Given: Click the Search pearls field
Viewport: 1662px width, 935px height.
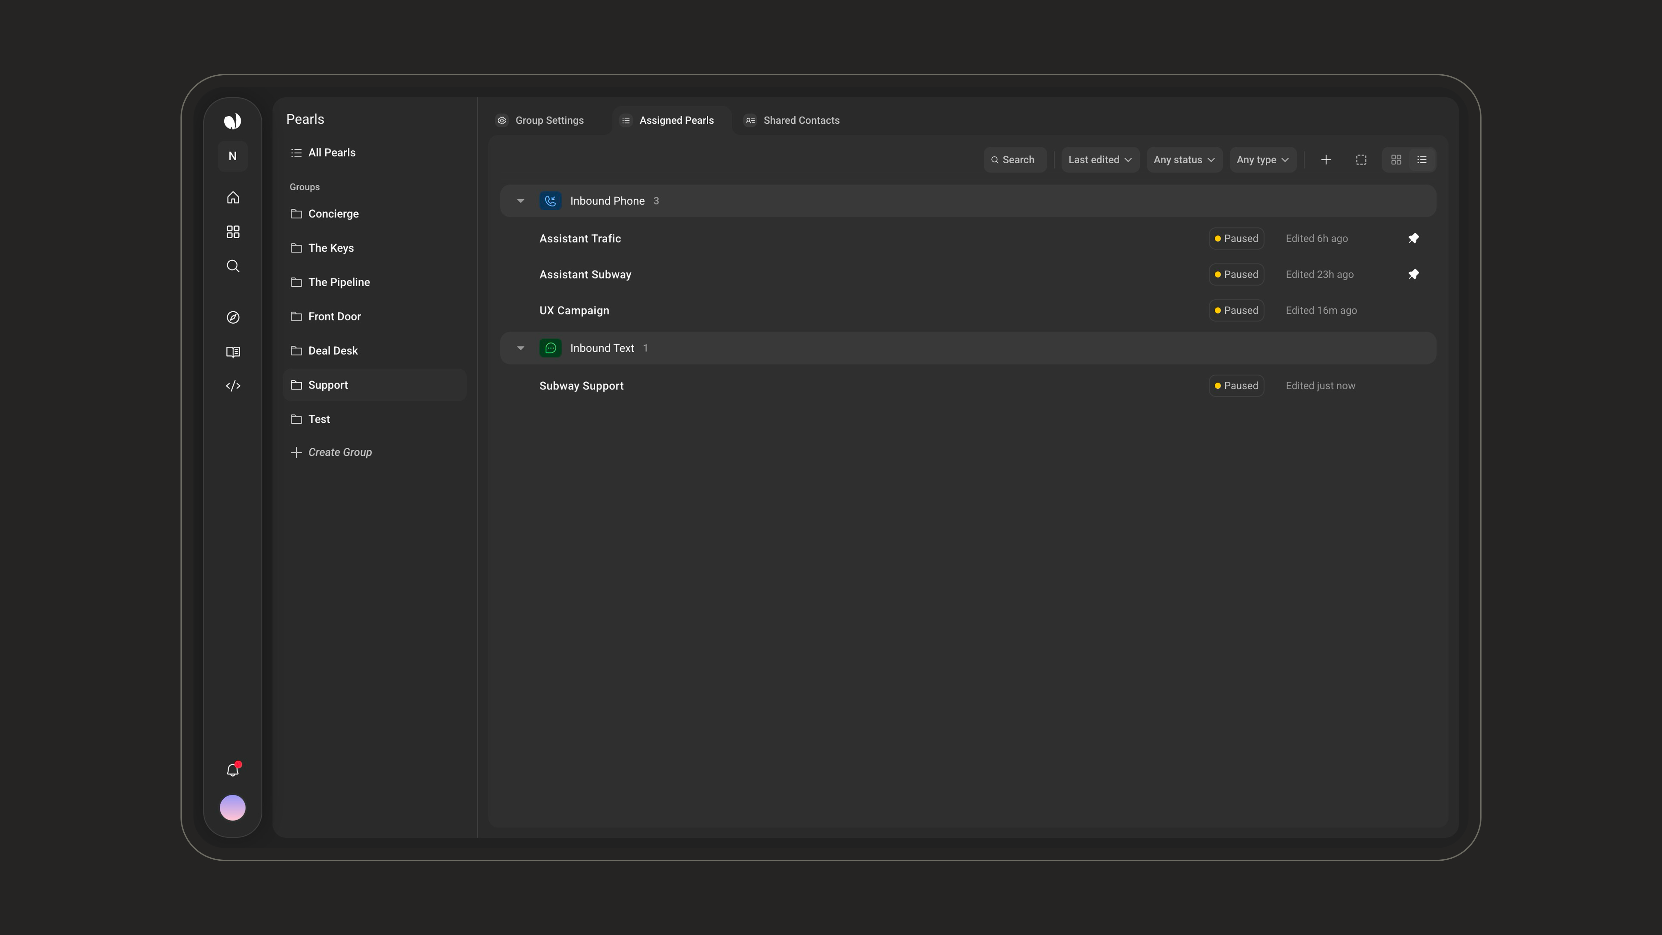Looking at the screenshot, I should point(1015,160).
